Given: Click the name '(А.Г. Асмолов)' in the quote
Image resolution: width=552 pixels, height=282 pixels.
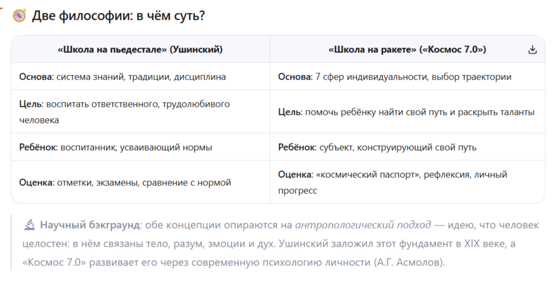Looking at the screenshot, I should [x=409, y=262].
